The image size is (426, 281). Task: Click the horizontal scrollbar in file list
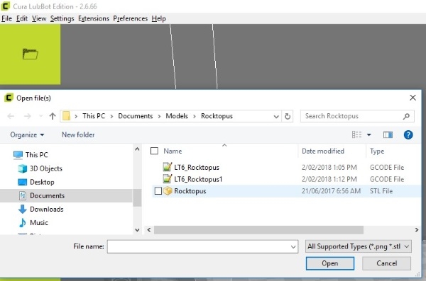point(258,230)
